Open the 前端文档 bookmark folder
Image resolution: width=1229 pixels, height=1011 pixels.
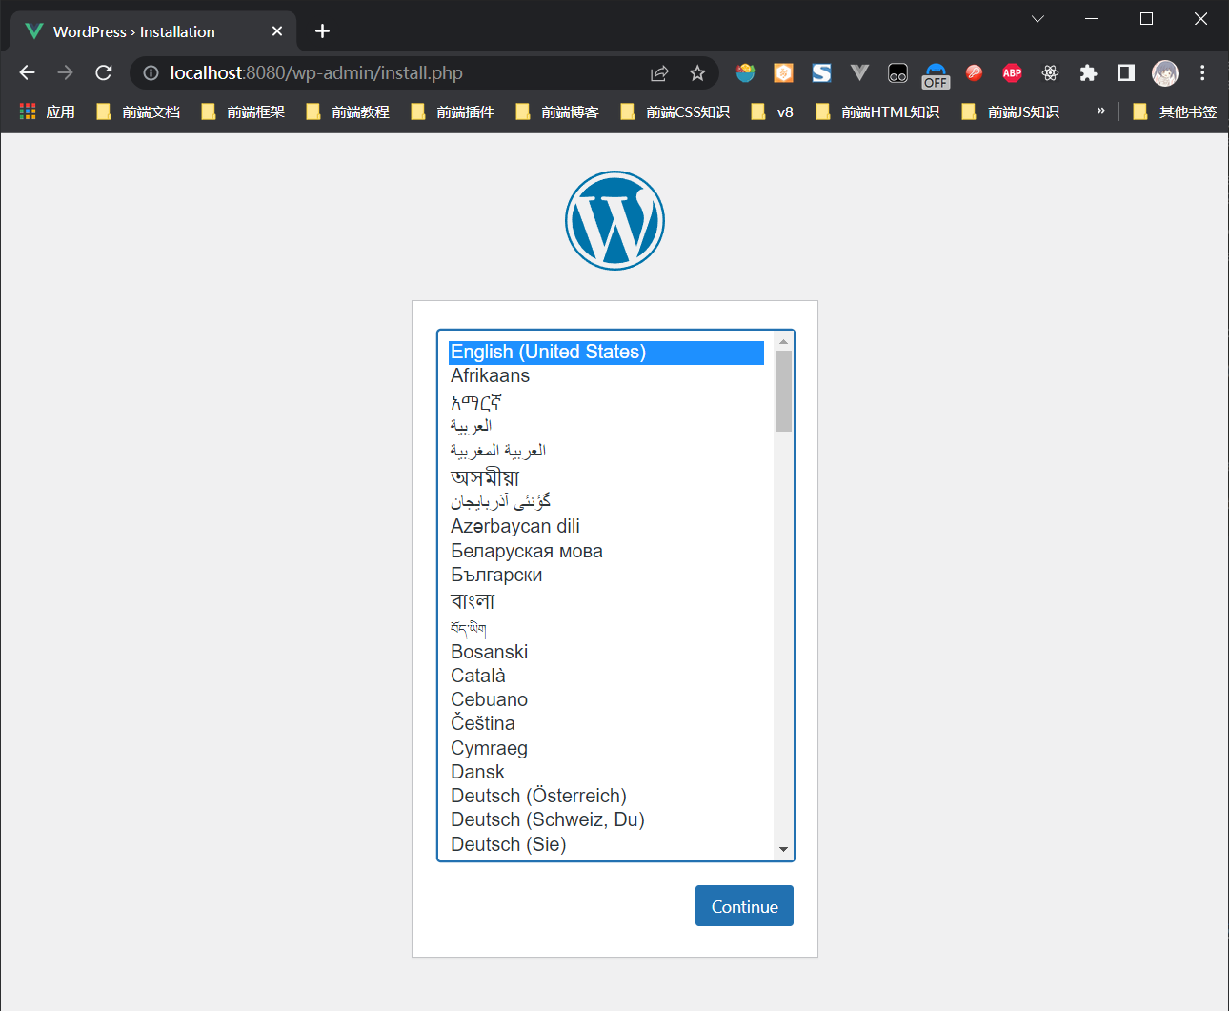click(139, 112)
